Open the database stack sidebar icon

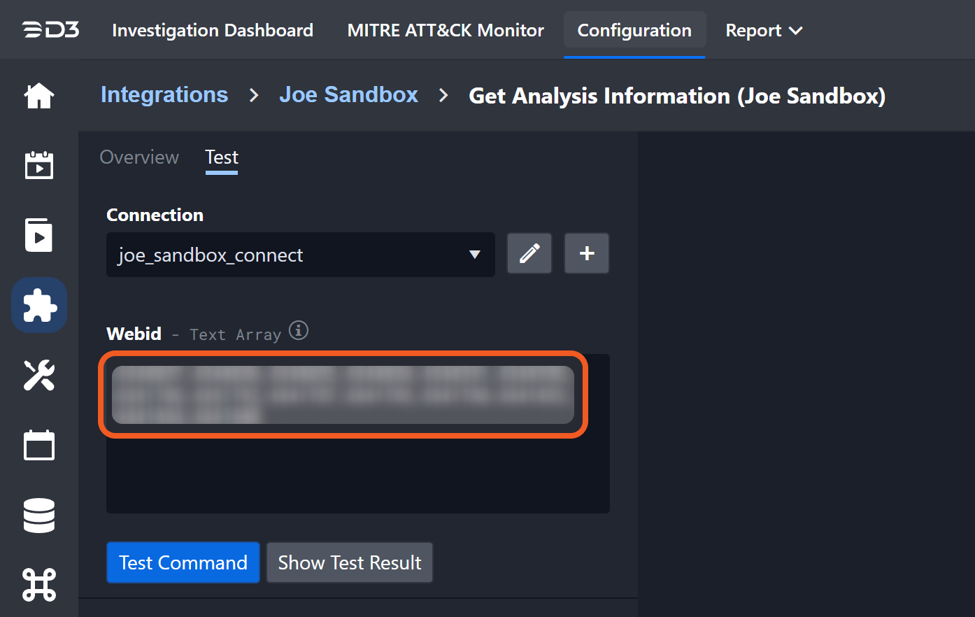[39, 515]
